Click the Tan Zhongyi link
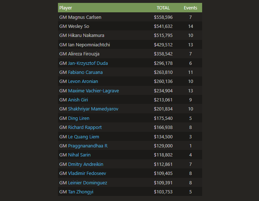This screenshot has height=201, width=259. click(x=80, y=192)
